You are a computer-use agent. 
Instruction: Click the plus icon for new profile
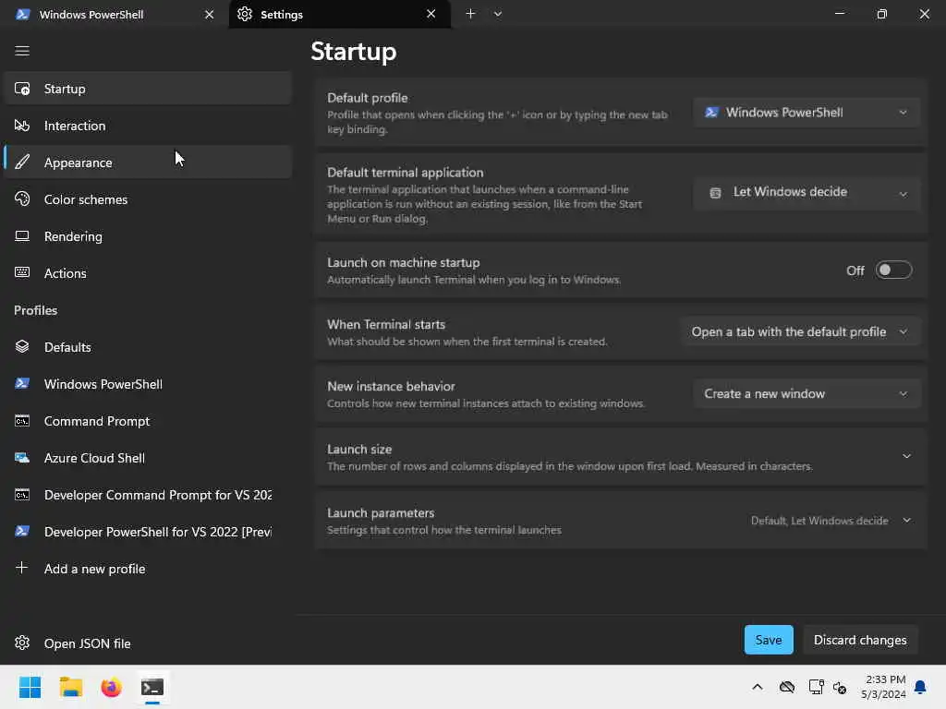22,568
